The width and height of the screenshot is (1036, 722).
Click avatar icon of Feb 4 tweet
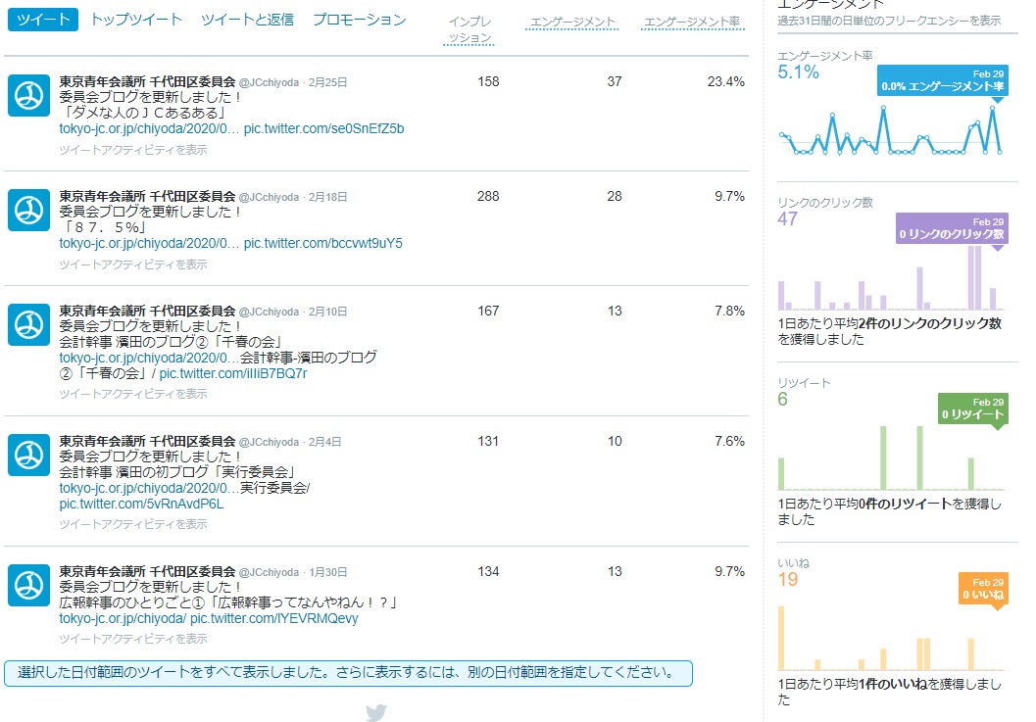point(28,455)
